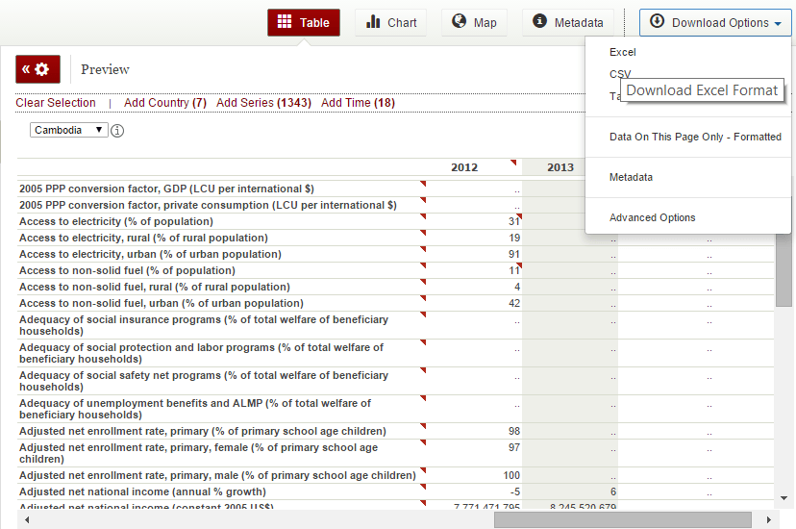796x529 pixels.
Task: Click the 2012 column header
Action: [x=464, y=167]
